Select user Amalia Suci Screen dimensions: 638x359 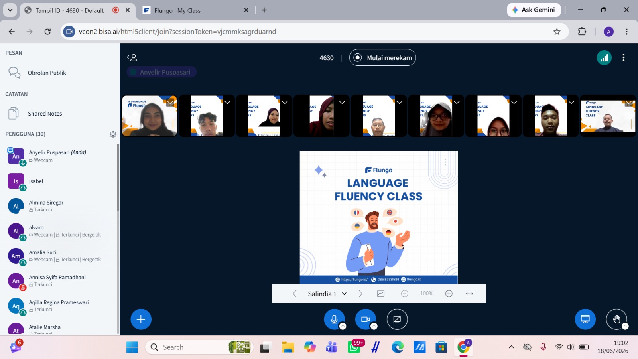[x=60, y=256]
